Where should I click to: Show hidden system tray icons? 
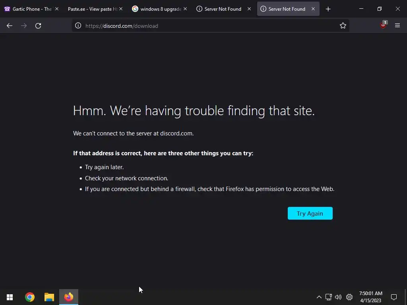tap(319, 297)
